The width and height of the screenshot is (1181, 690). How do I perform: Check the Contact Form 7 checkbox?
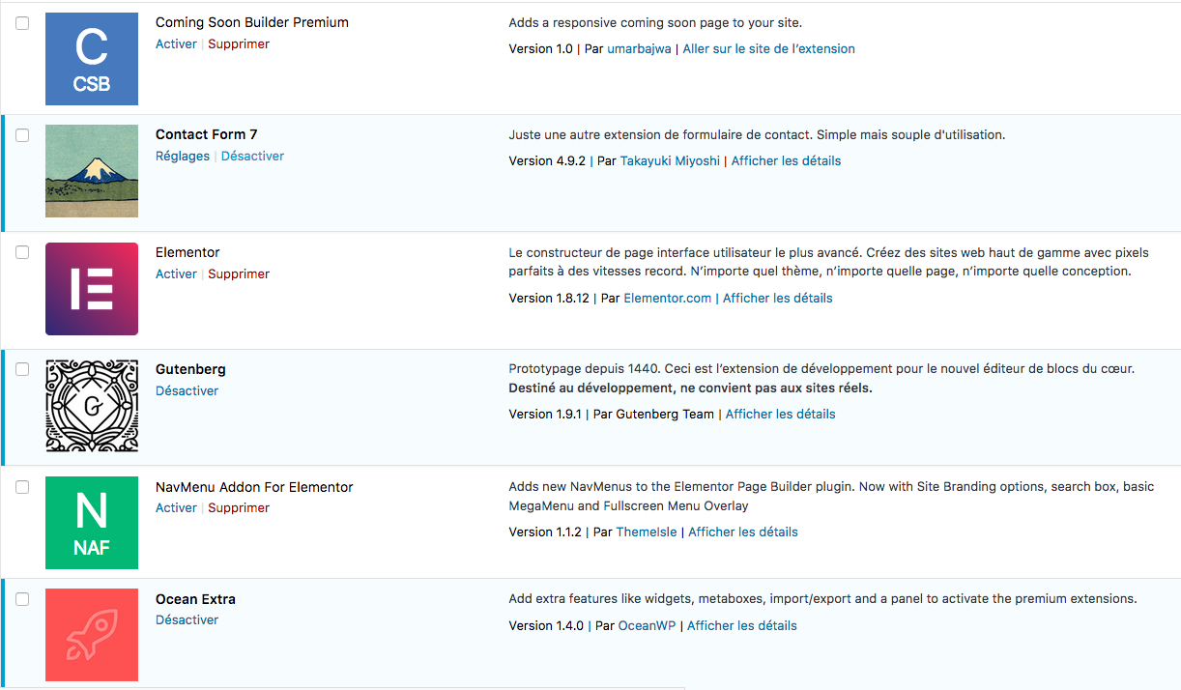coord(22,135)
